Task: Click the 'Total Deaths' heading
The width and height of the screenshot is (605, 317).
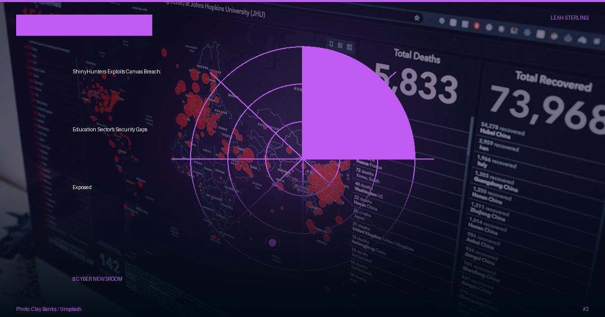Action: 416,56
